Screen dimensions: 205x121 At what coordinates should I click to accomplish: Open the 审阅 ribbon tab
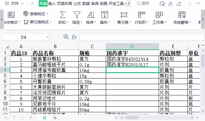[95, 3]
